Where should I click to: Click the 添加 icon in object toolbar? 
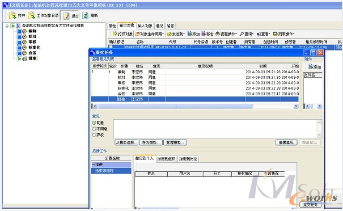coord(190,33)
